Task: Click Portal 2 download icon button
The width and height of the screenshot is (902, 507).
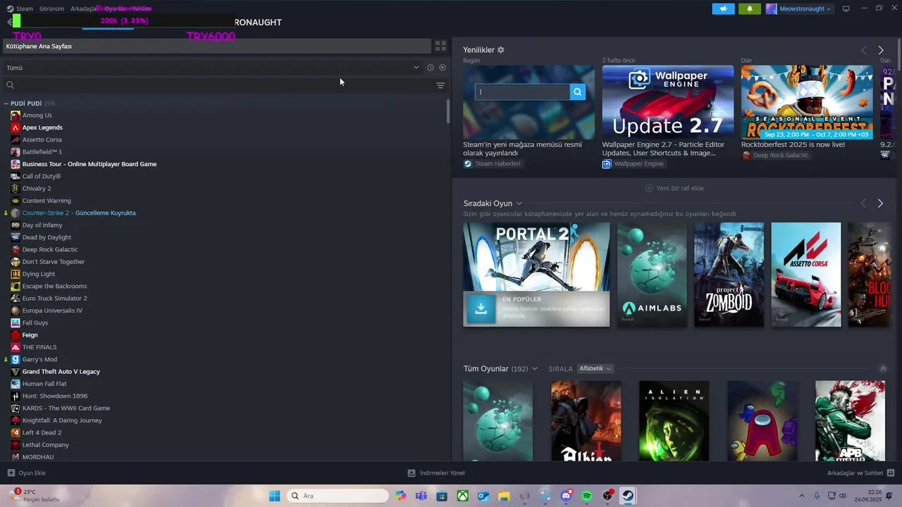Action: (481, 308)
